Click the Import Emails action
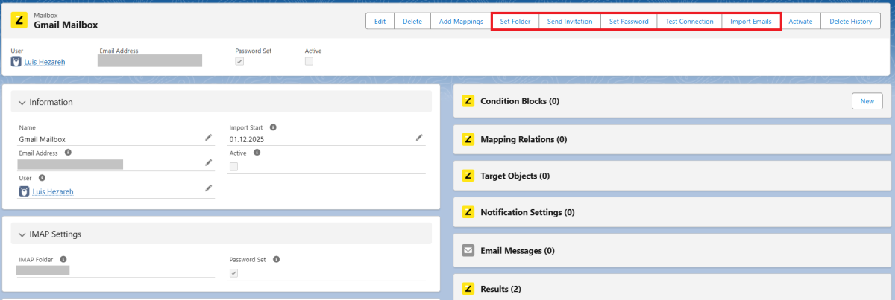Image resolution: width=895 pixels, height=300 pixels. (750, 22)
